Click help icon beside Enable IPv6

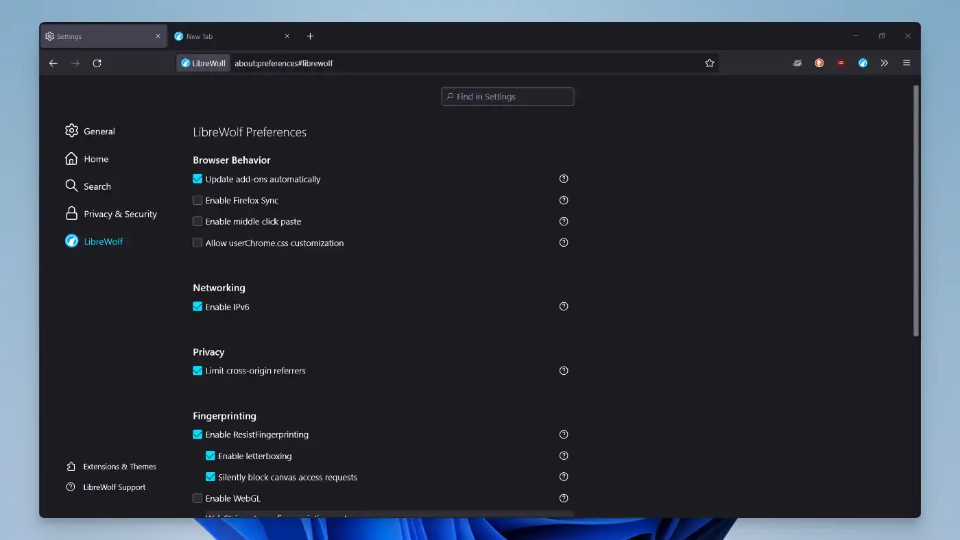click(564, 306)
